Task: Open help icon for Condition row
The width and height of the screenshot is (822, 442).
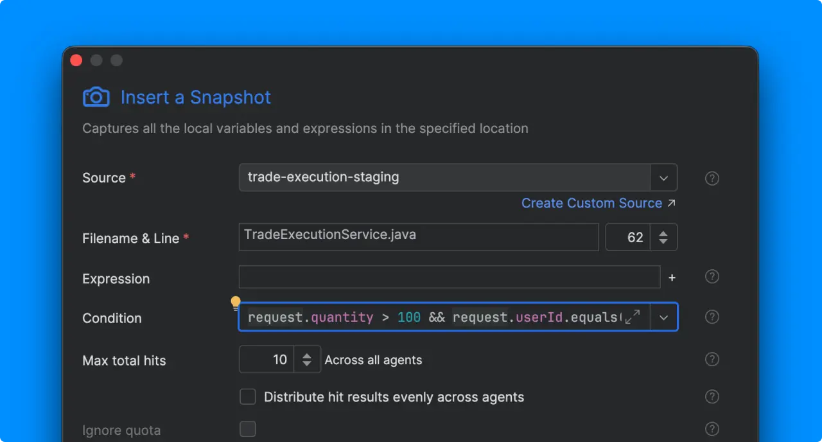Action: pyautogui.click(x=712, y=317)
